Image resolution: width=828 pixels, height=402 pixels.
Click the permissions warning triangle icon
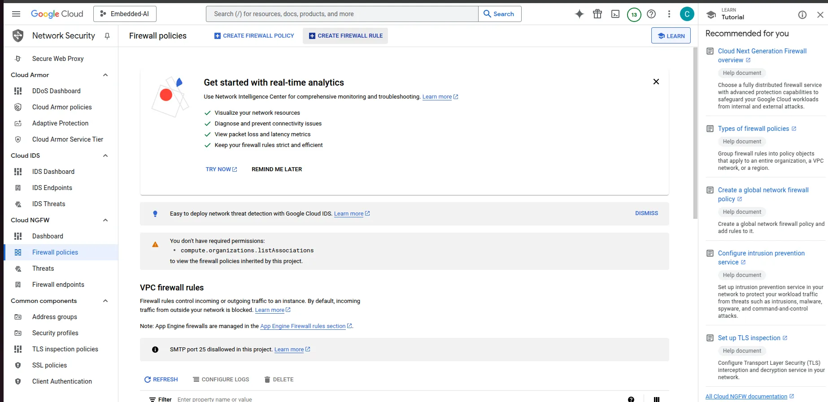pyautogui.click(x=155, y=245)
